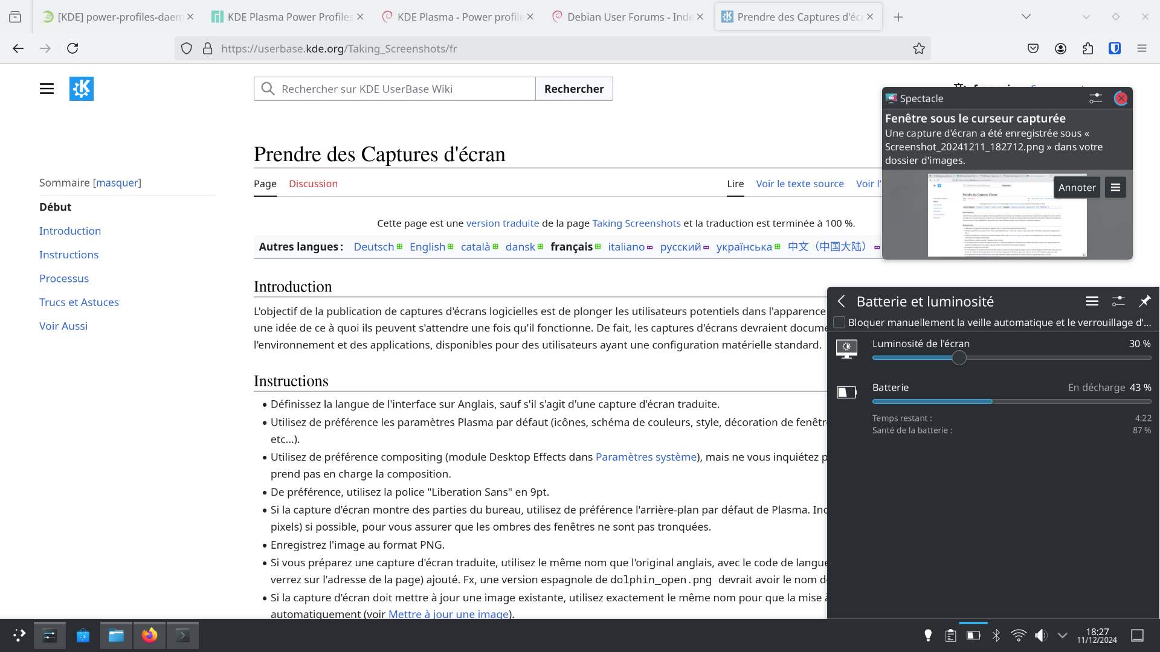Configure Spectacle notification settings
This screenshot has width=1160, height=652.
[x=1096, y=98]
